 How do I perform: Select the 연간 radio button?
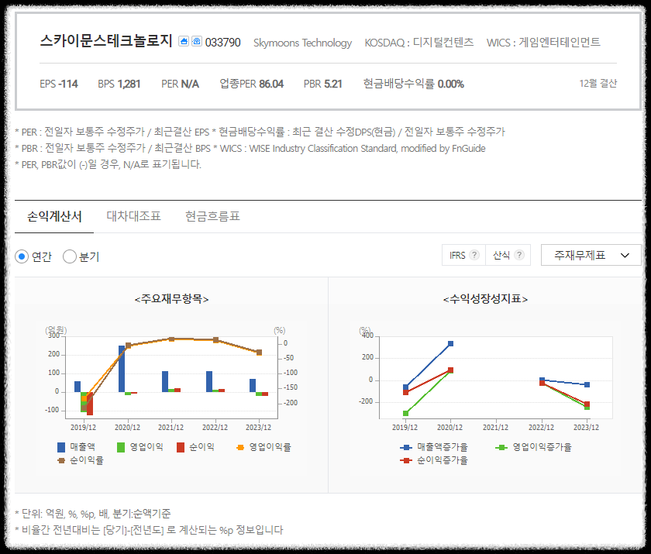click(x=22, y=256)
